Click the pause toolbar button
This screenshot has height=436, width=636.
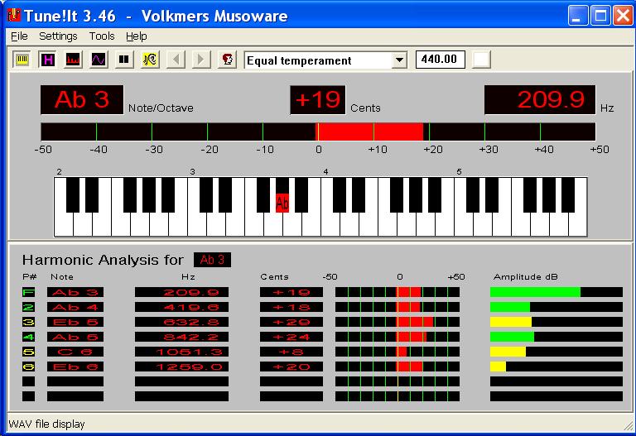124,60
